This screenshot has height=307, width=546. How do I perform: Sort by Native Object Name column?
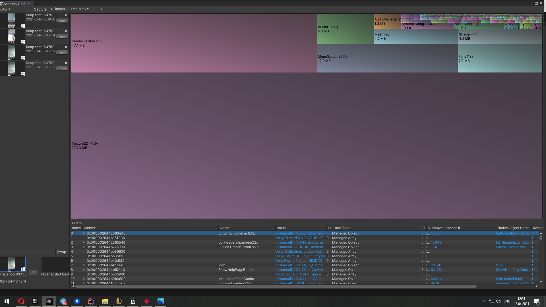point(513,228)
